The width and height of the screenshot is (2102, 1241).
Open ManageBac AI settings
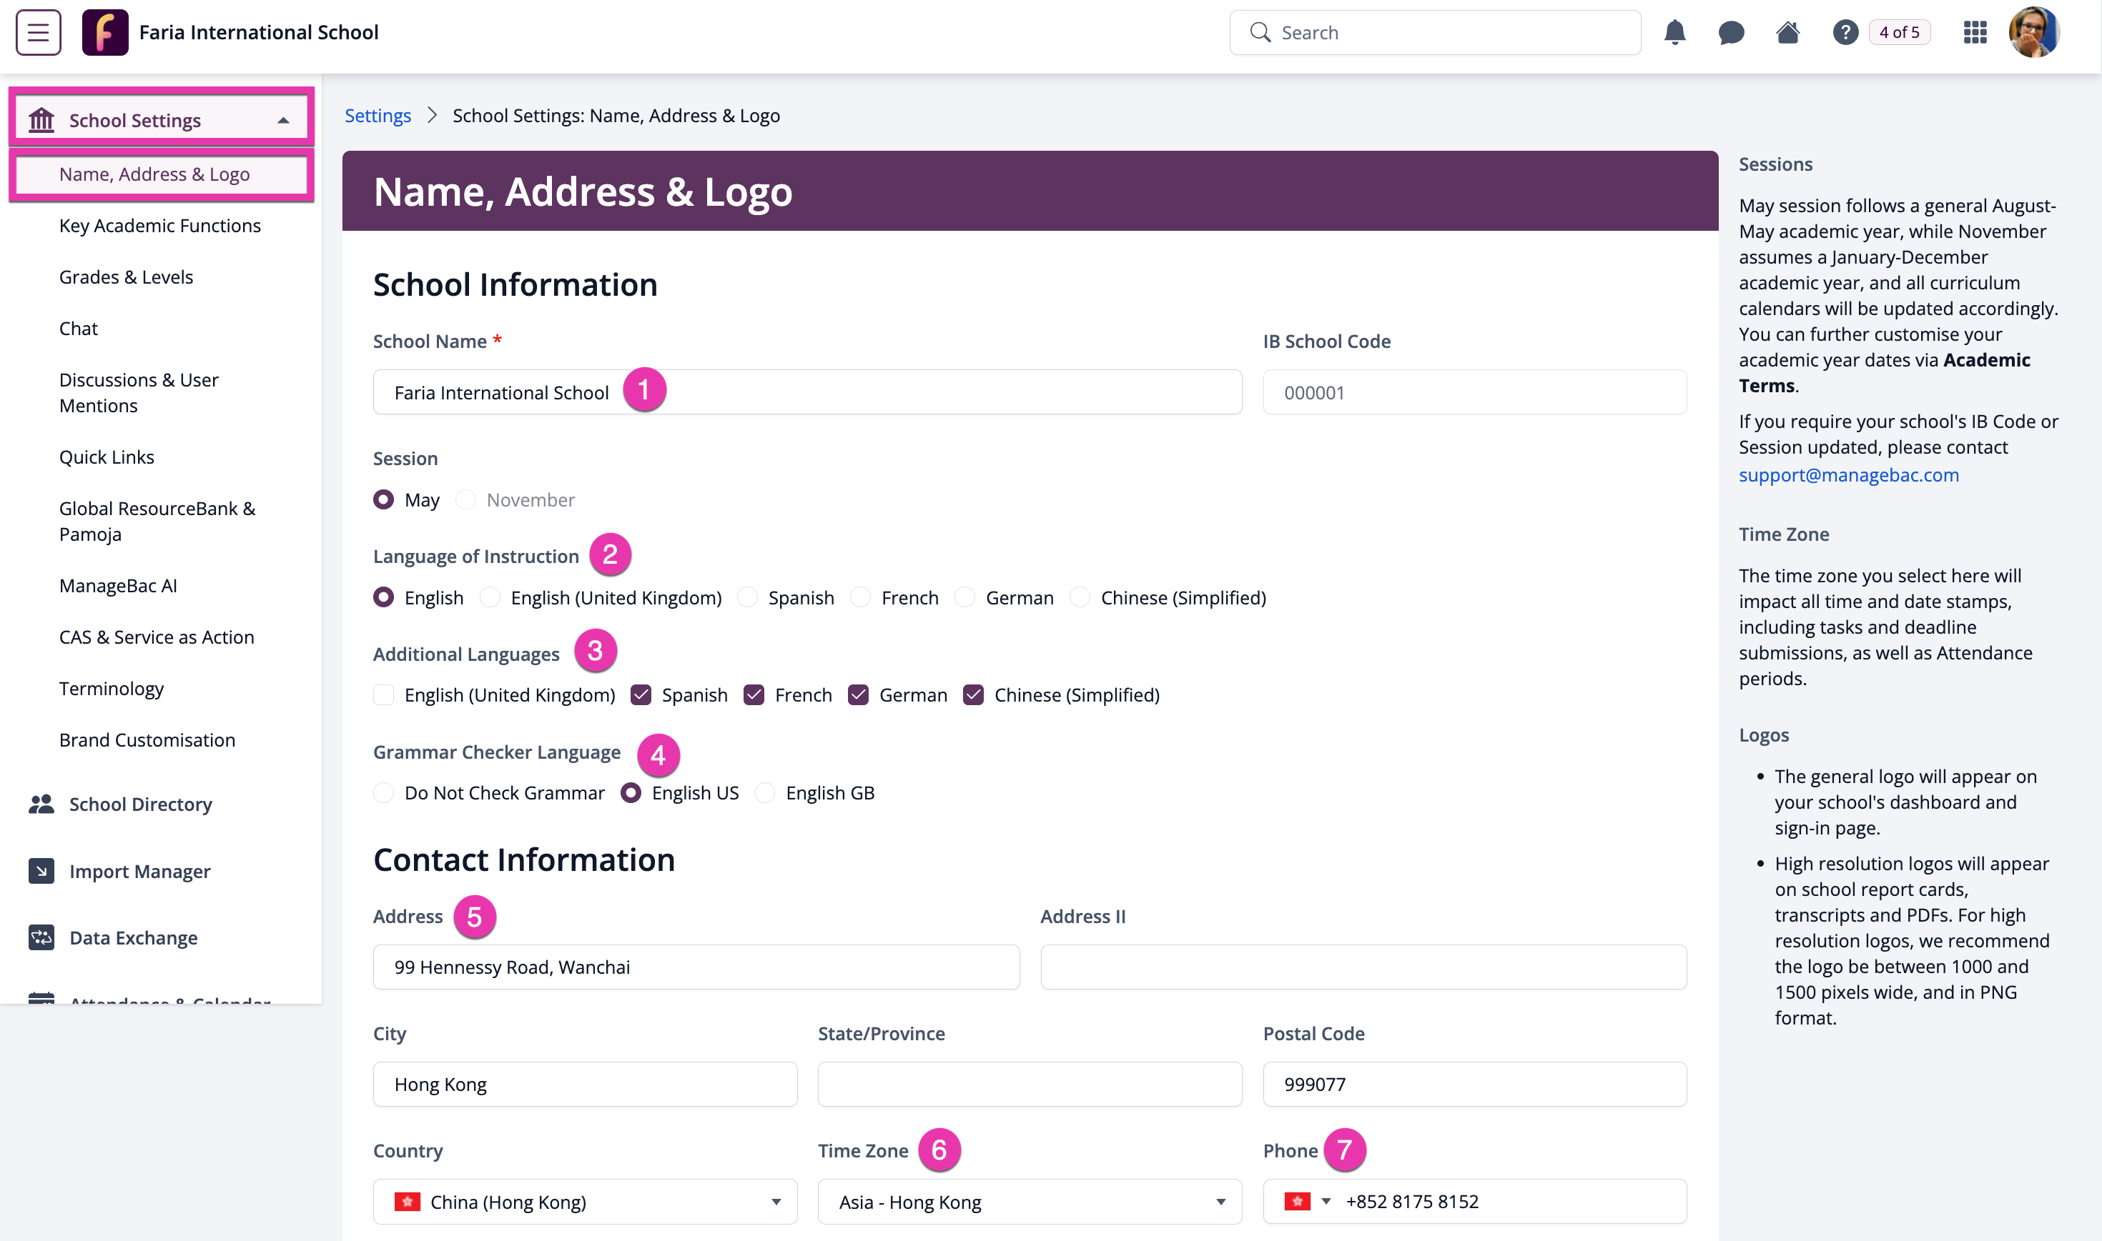point(118,585)
